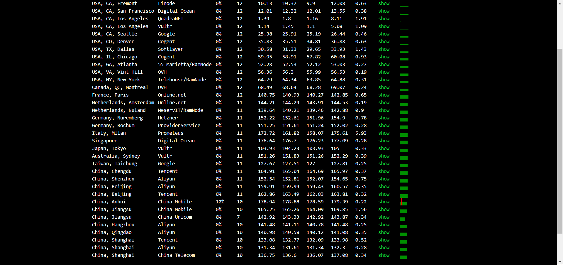The height and width of the screenshot is (265, 563).
Task: Click the '172.72' latency value
Action: pyautogui.click(x=267, y=133)
